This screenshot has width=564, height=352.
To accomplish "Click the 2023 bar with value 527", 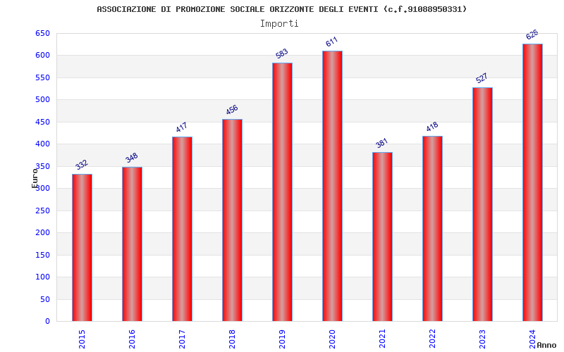I will (x=482, y=204).
